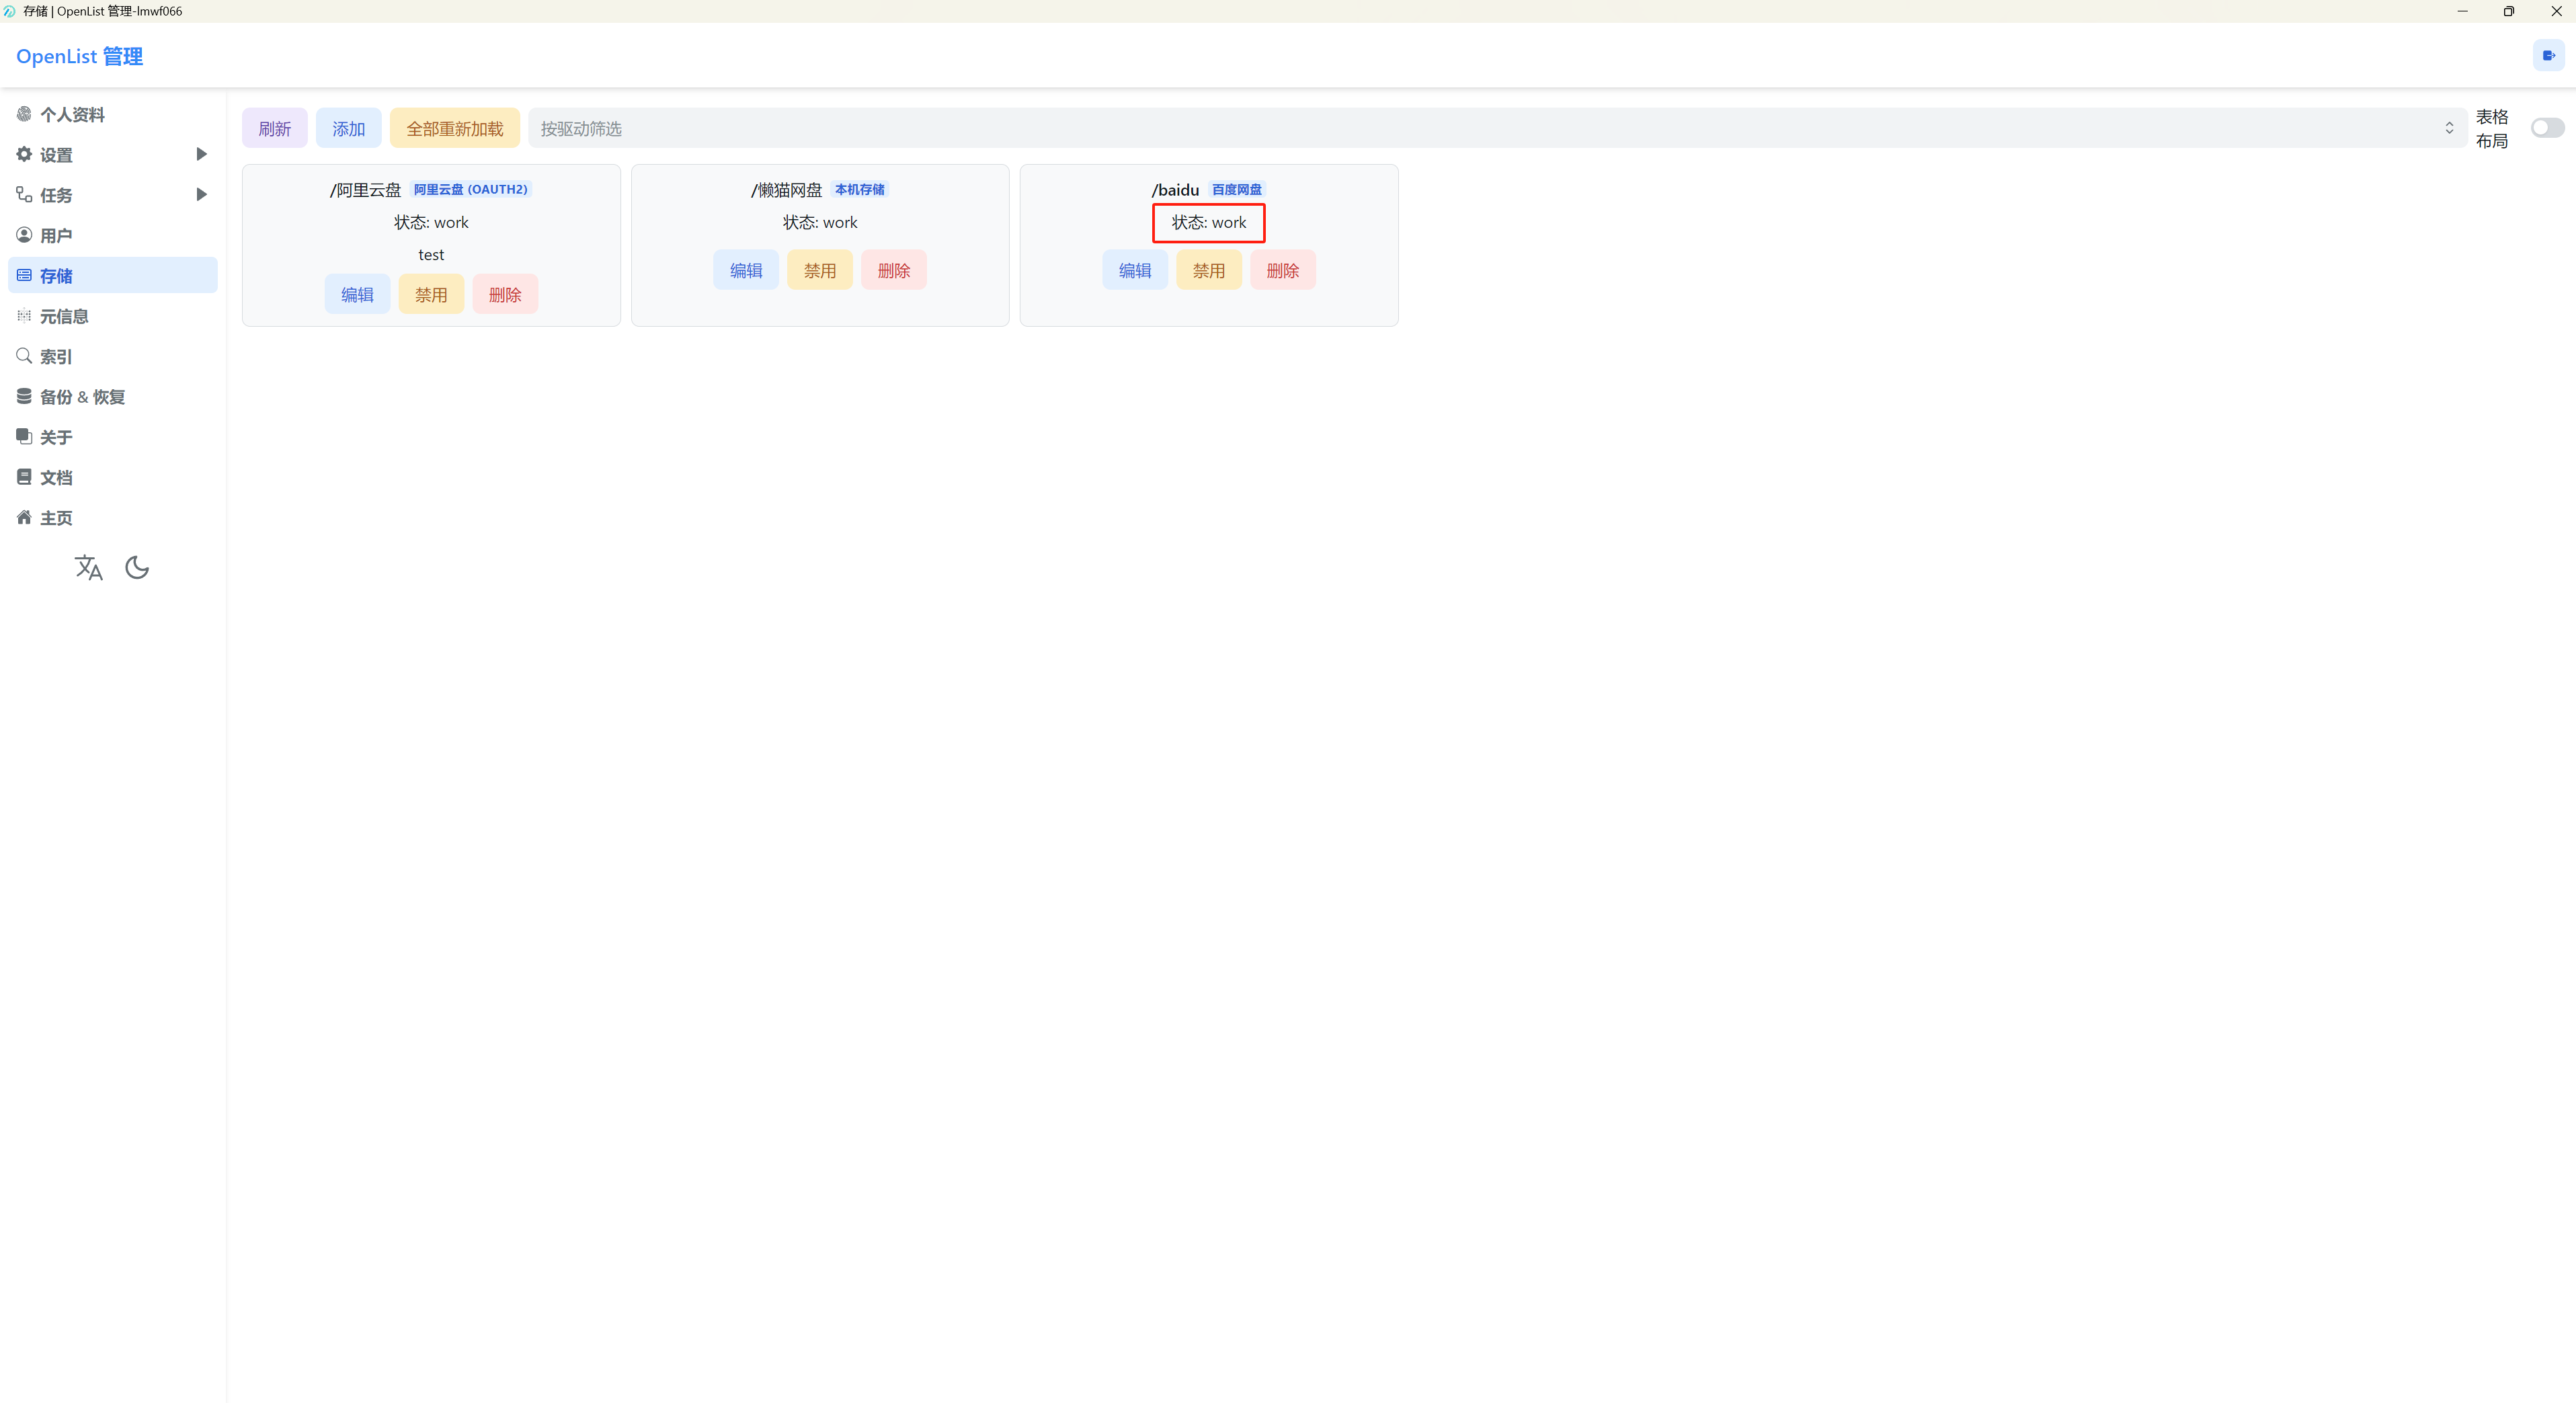Edit the /baidu storage
The width and height of the screenshot is (2576, 1403).
coord(1135,270)
